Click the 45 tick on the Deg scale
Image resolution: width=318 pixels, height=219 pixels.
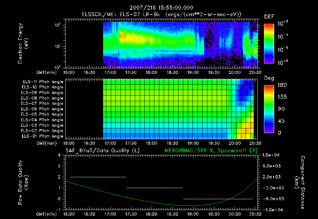coord(282,121)
